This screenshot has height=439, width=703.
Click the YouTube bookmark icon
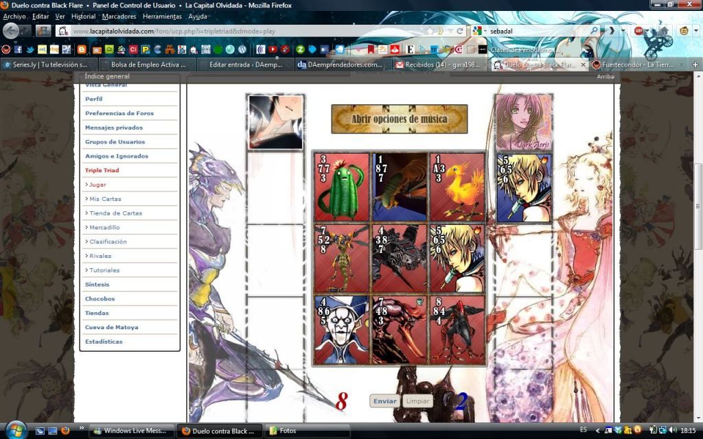click(273, 49)
